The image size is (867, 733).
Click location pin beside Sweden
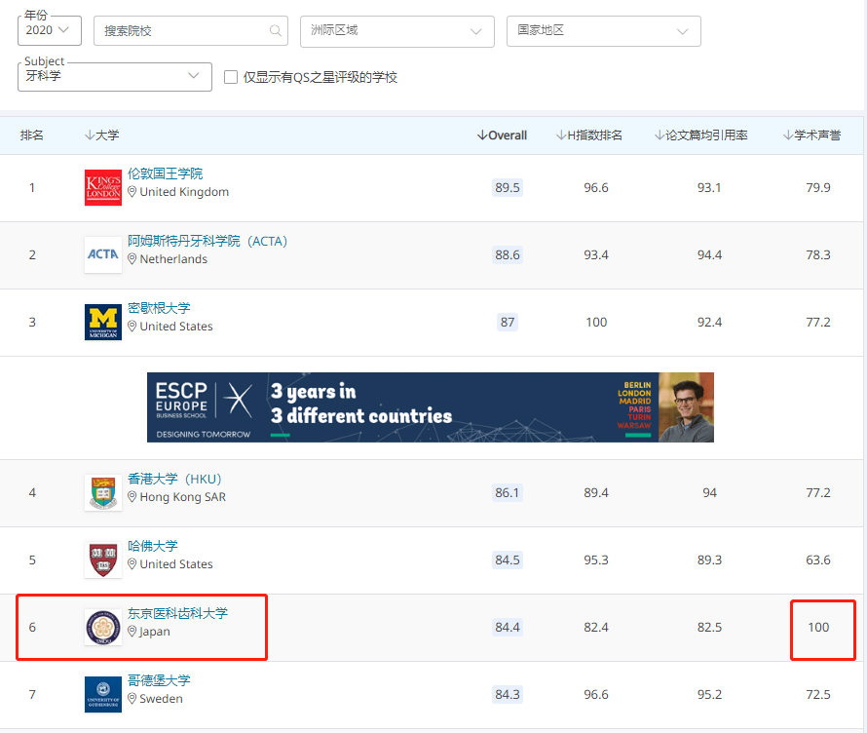(x=132, y=699)
